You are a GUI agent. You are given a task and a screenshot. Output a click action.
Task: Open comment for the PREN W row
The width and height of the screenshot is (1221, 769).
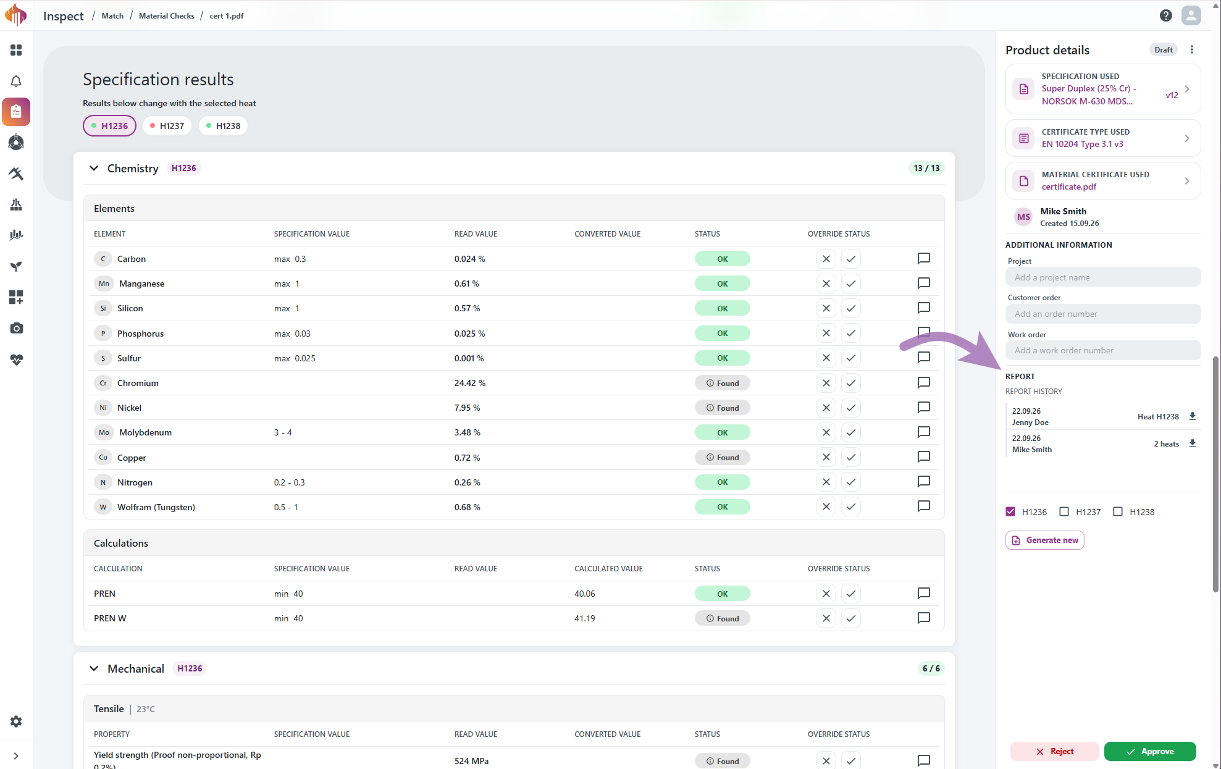point(924,618)
